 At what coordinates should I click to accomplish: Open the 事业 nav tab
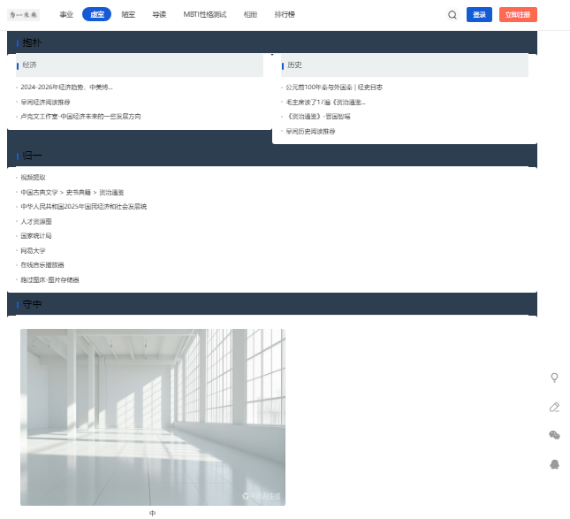coord(66,14)
